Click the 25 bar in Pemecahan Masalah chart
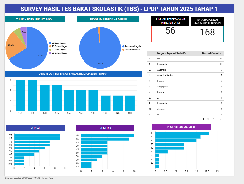This screenshot has width=244, height=184. click(x=161, y=152)
